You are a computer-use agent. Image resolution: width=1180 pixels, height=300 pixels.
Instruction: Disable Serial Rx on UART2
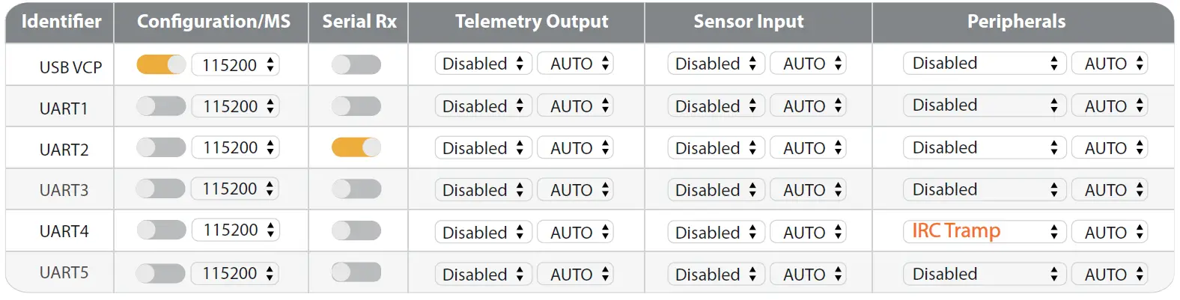[356, 147]
